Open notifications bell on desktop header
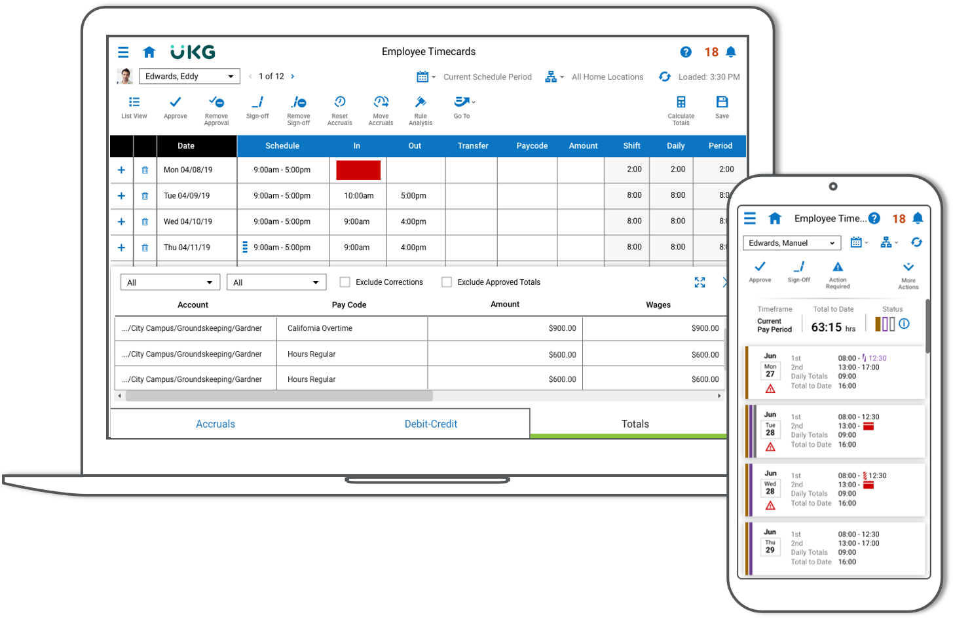The height and width of the screenshot is (619, 953). pos(731,52)
